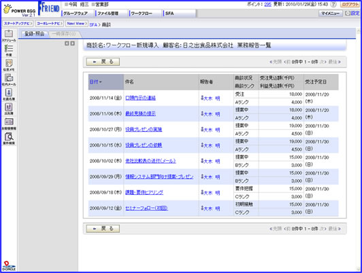
Task: Click the date cell 2008/11/14 (金)
Action: pyautogui.click(x=105, y=98)
